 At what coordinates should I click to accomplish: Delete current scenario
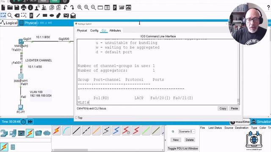click(x=190, y=140)
